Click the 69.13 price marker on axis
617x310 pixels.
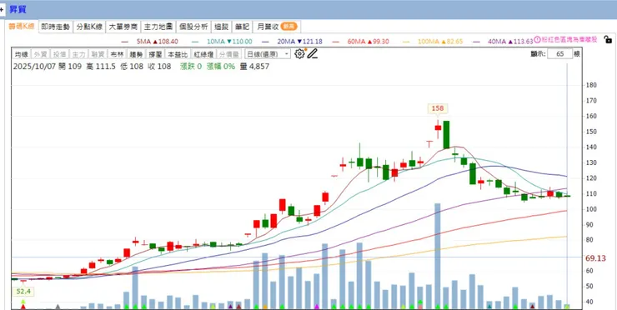(595, 258)
